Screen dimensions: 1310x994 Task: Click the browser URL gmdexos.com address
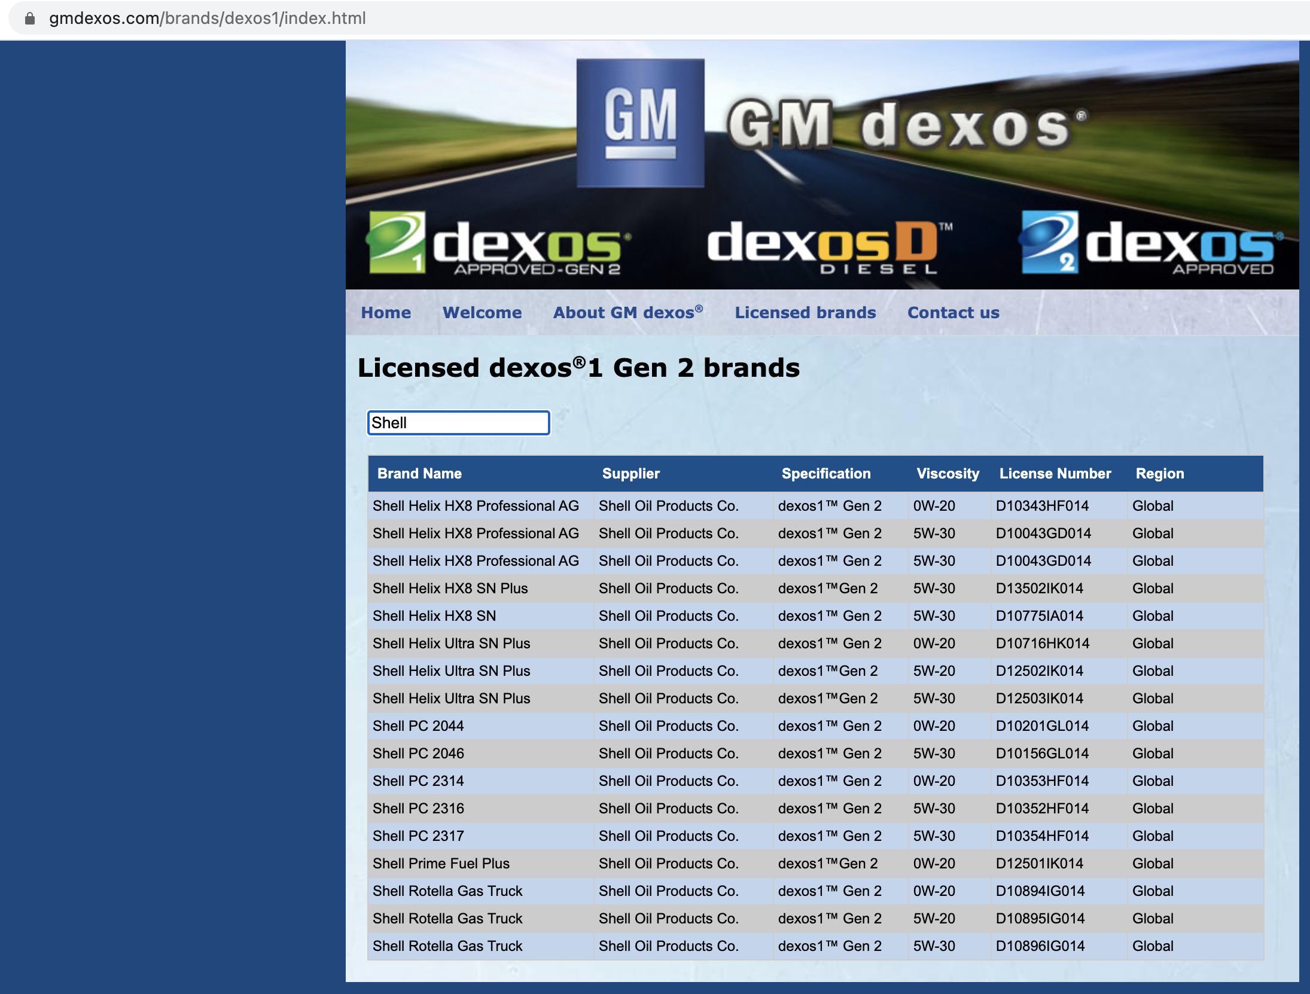(207, 19)
